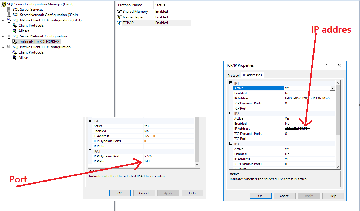The image size is (360, 211).
Task: Click the empty TCP Port field under IP2
Action: click(x=310, y=139)
